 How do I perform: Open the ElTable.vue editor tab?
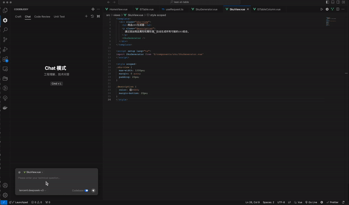[x=146, y=9]
